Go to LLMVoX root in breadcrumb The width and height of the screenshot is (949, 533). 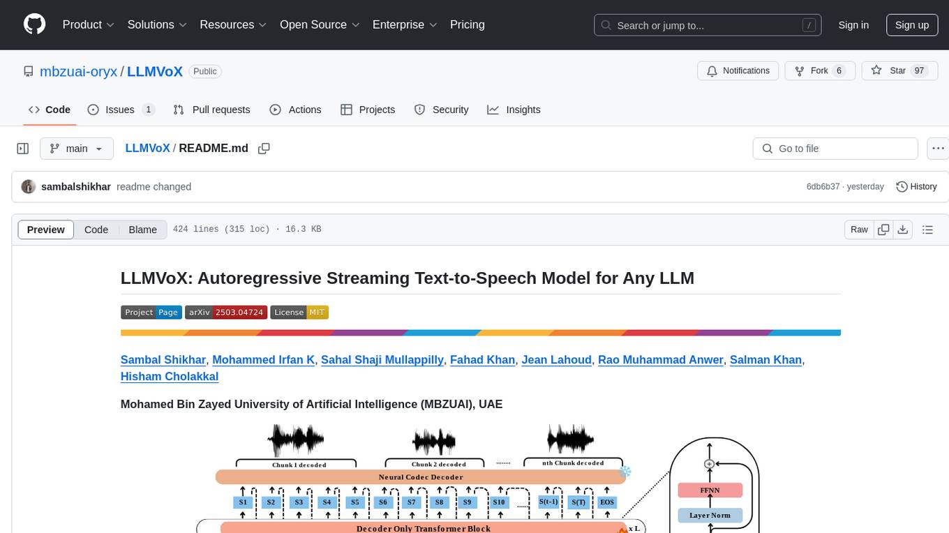pyautogui.click(x=147, y=148)
